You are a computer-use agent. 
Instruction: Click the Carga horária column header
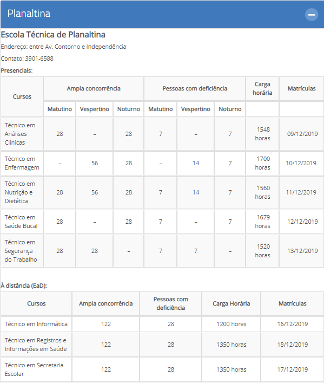tap(262, 88)
